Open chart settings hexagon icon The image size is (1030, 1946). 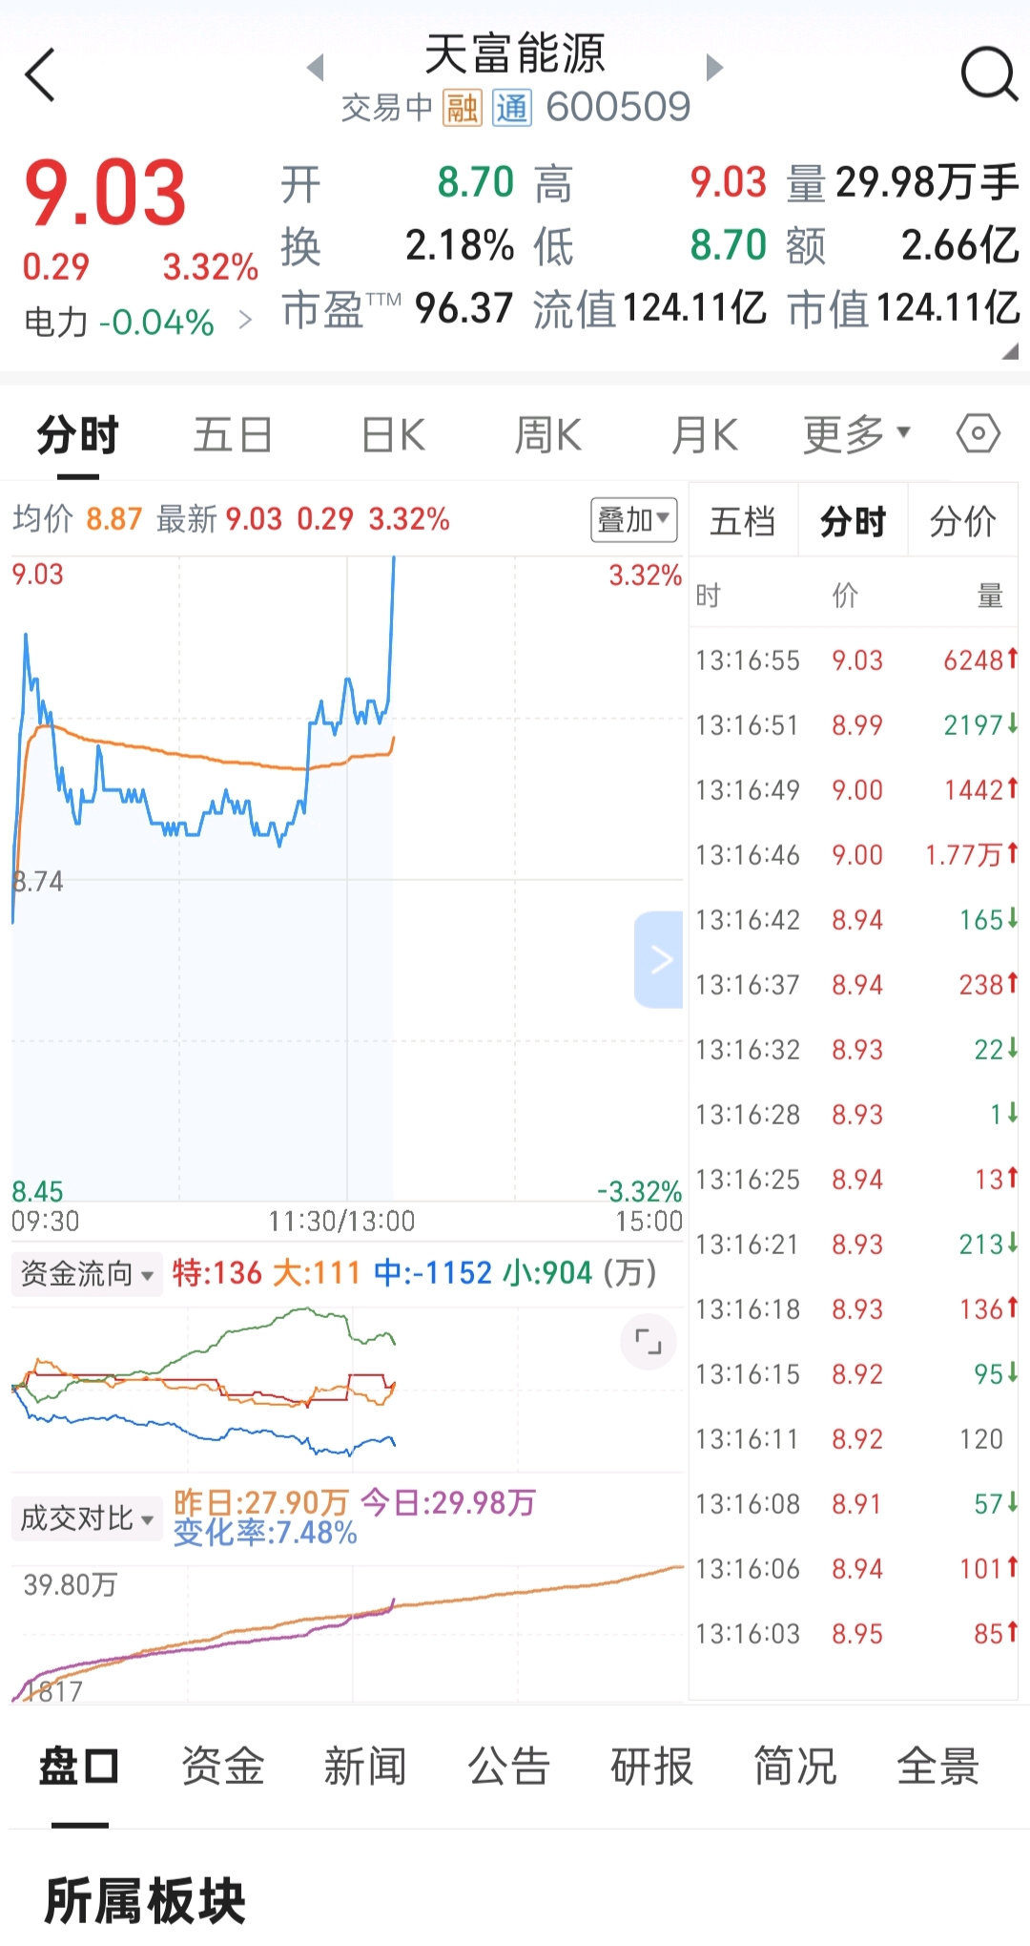[x=978, y=433]
